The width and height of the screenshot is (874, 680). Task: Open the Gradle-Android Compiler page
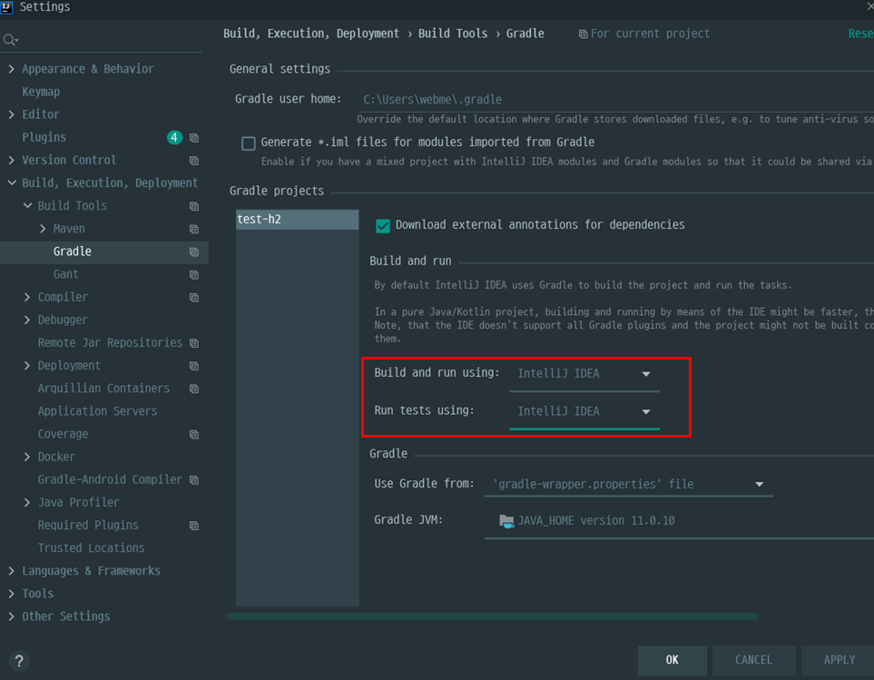[110, 479]
